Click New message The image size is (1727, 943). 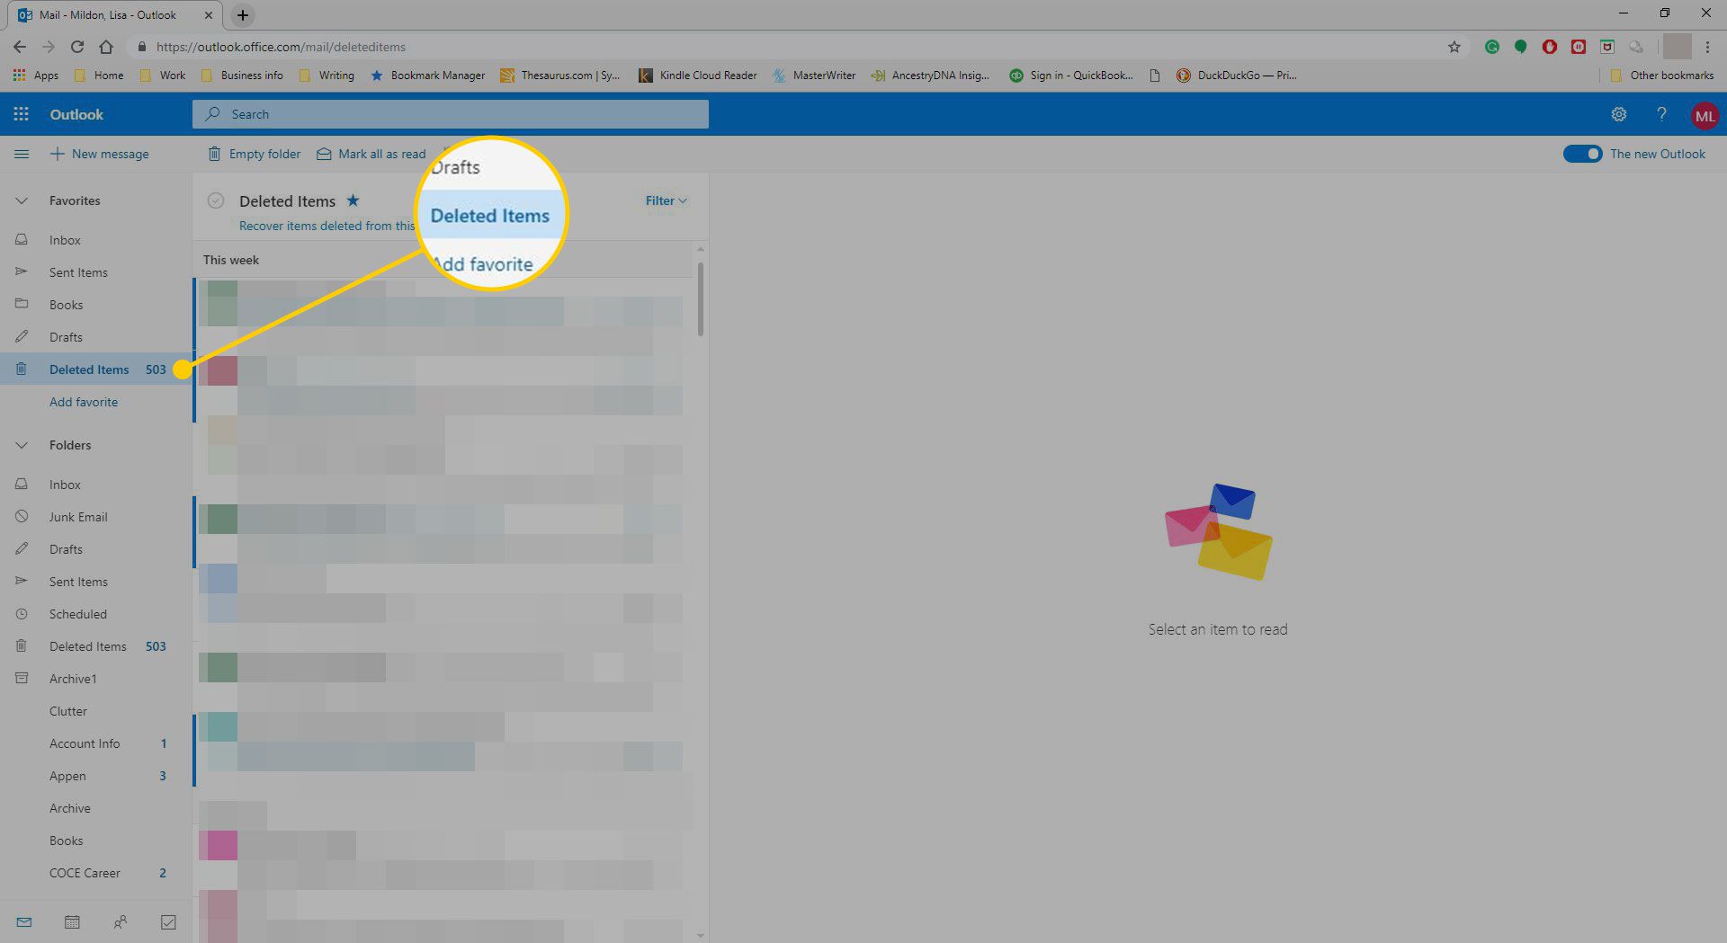[x=100, y=154]
